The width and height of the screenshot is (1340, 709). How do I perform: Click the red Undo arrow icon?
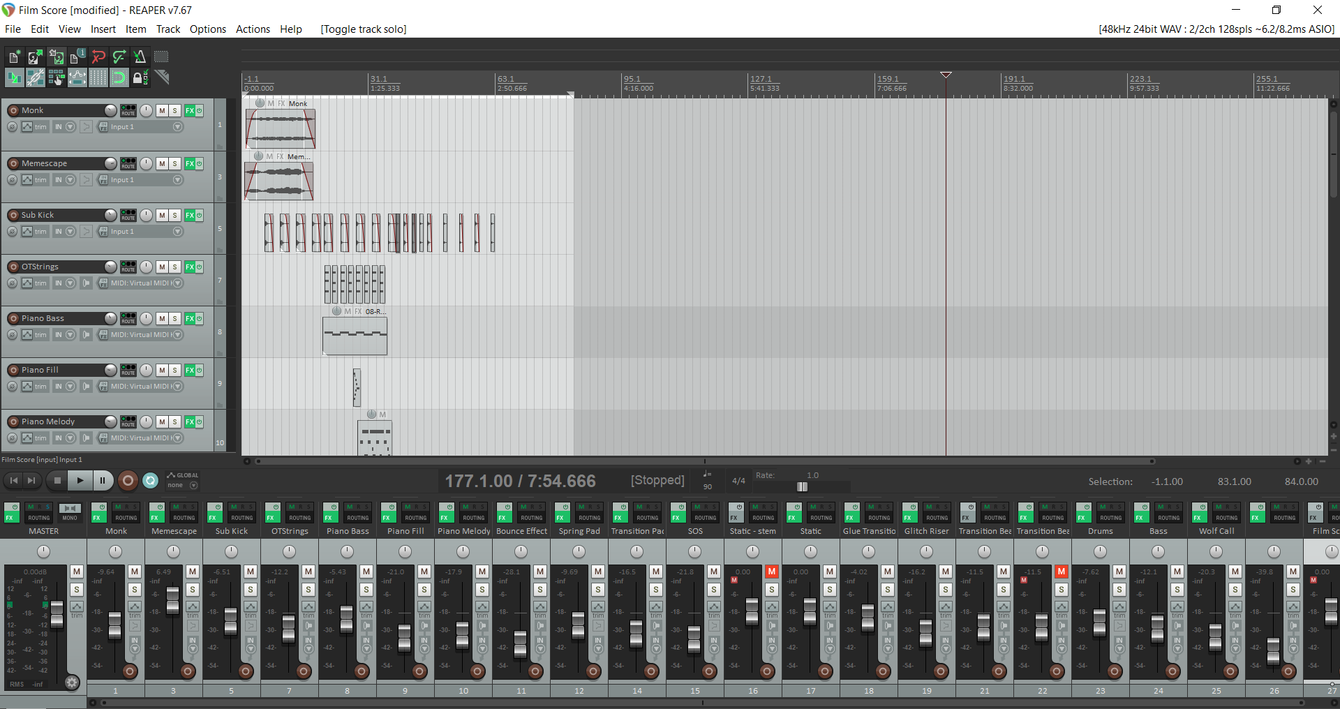98,57
